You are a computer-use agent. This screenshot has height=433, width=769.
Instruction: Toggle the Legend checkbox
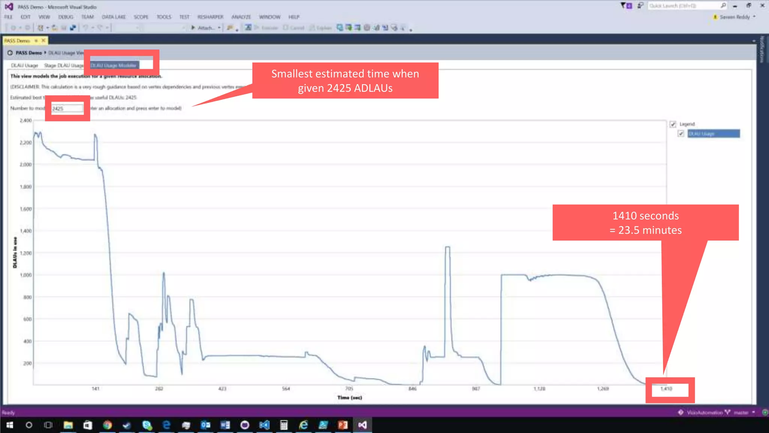(673, 124)
